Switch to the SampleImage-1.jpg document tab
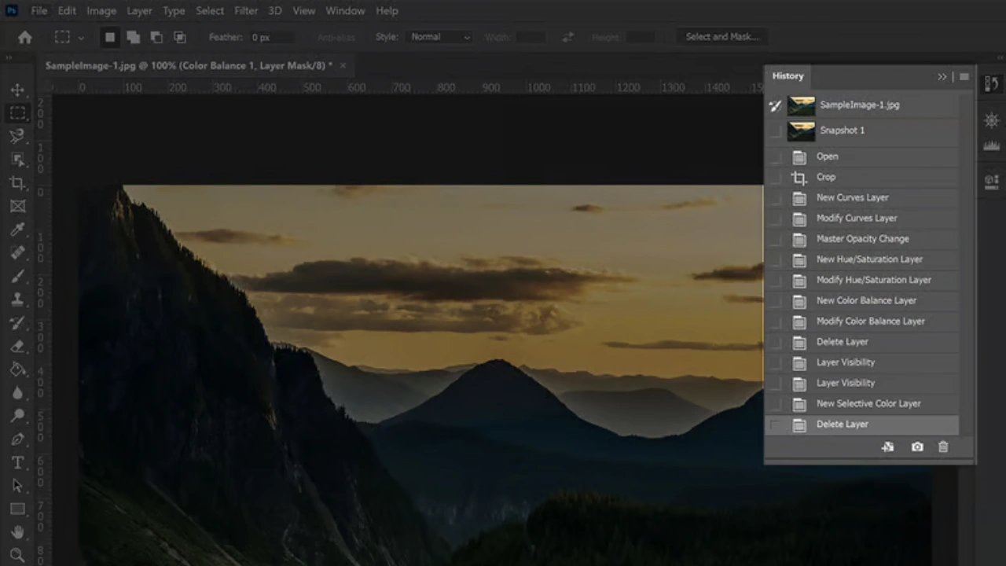This screenshot has width=1006, height=566. click(x=189, y=65)
